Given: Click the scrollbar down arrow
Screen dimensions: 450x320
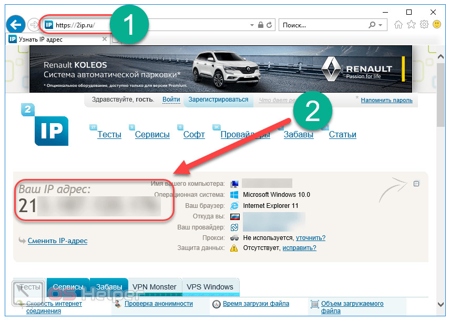Looking at the screenshot, I should 441,304.
